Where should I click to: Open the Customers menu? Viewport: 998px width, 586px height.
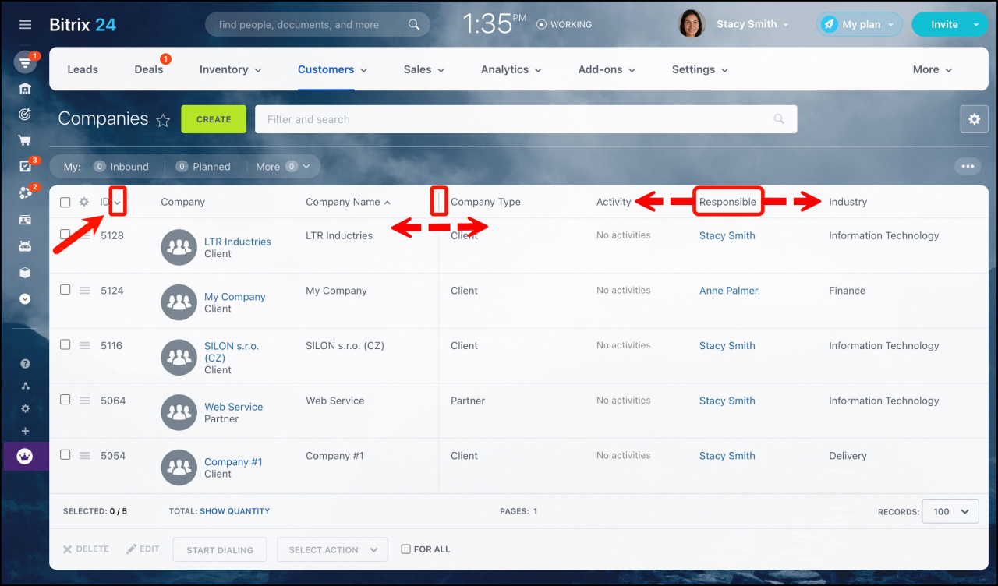tap(332, 69)
